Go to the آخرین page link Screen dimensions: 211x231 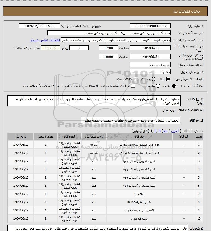175,131
